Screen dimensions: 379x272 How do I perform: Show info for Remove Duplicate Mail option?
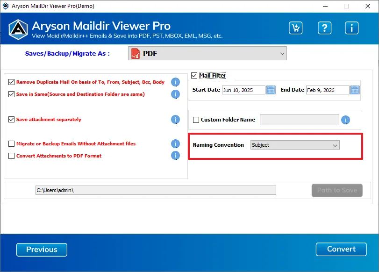176,82
